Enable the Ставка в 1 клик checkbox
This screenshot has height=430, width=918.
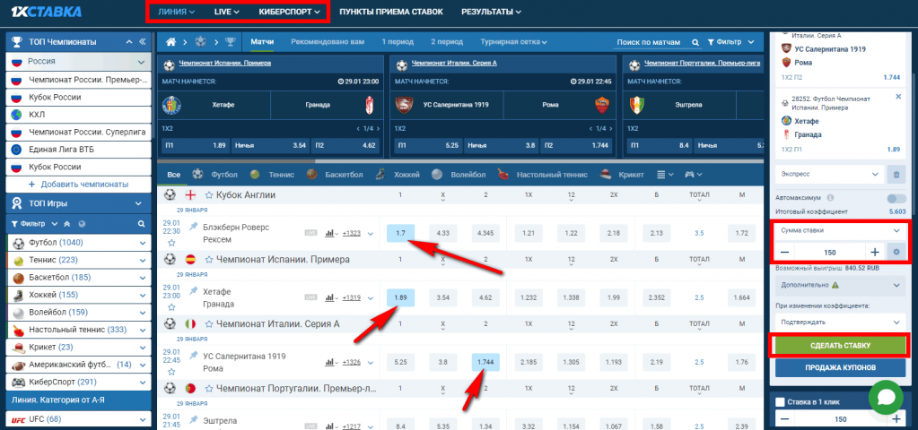(x=779, y=402)
